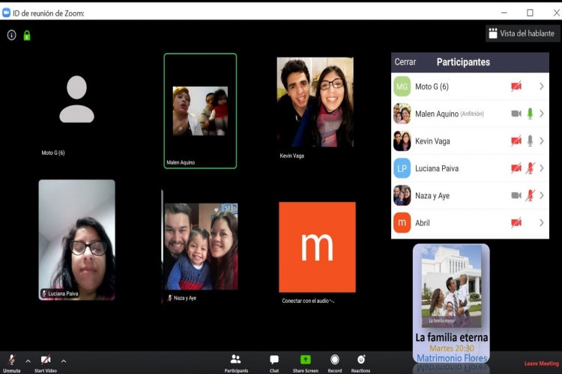562x374 pixels.
Task: Select the Kevin Vaga video thumbnail
Action: pos(315,102)
